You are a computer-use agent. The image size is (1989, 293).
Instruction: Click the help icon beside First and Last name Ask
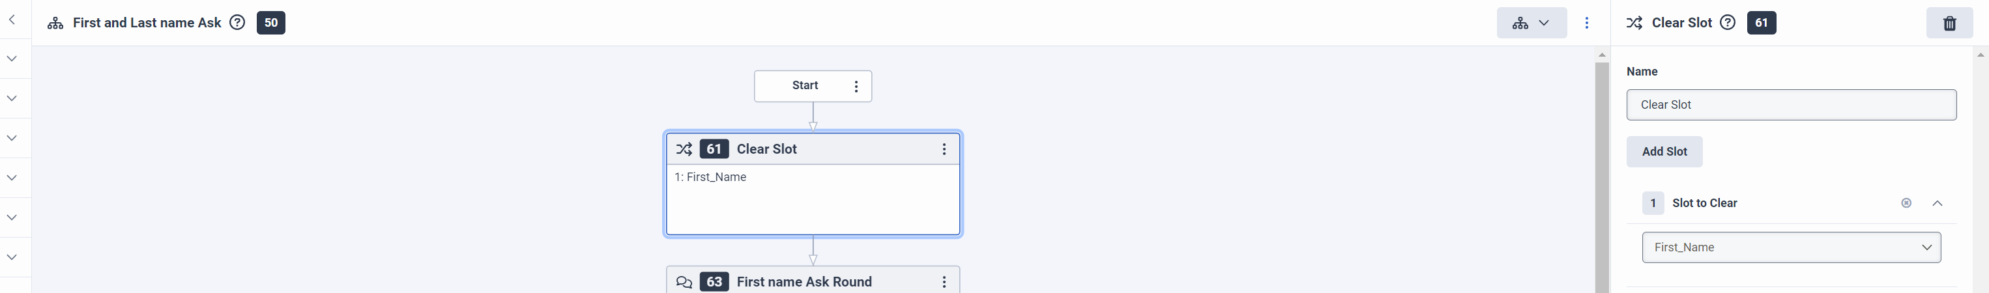[x=238, y=22]
